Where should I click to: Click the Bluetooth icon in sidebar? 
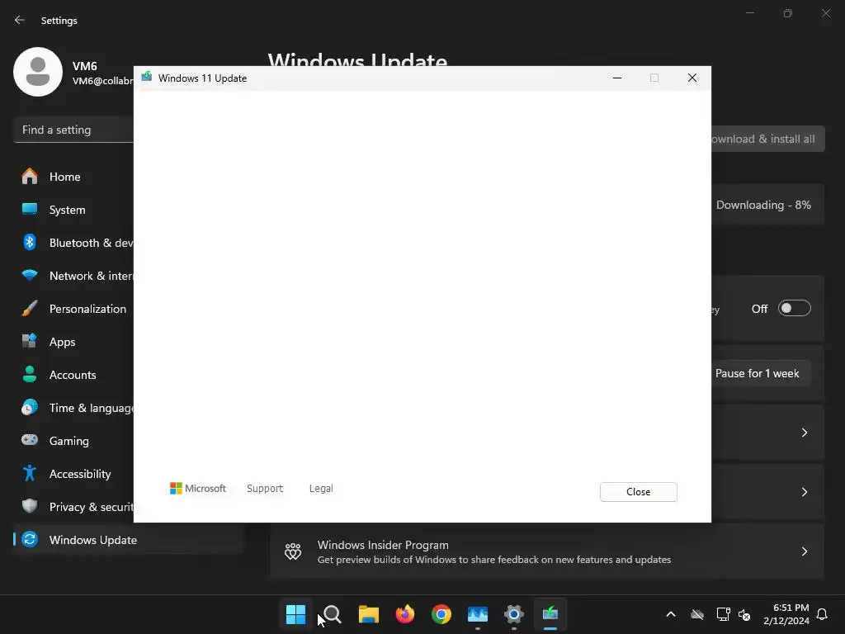(x=30, y=242)
